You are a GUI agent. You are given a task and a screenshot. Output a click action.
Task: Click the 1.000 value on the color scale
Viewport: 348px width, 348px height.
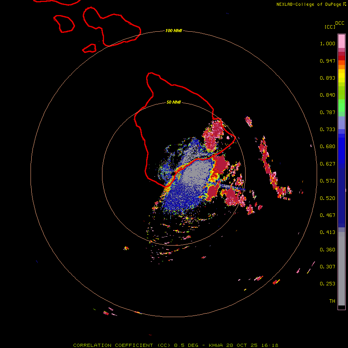[x=328, y=43]
